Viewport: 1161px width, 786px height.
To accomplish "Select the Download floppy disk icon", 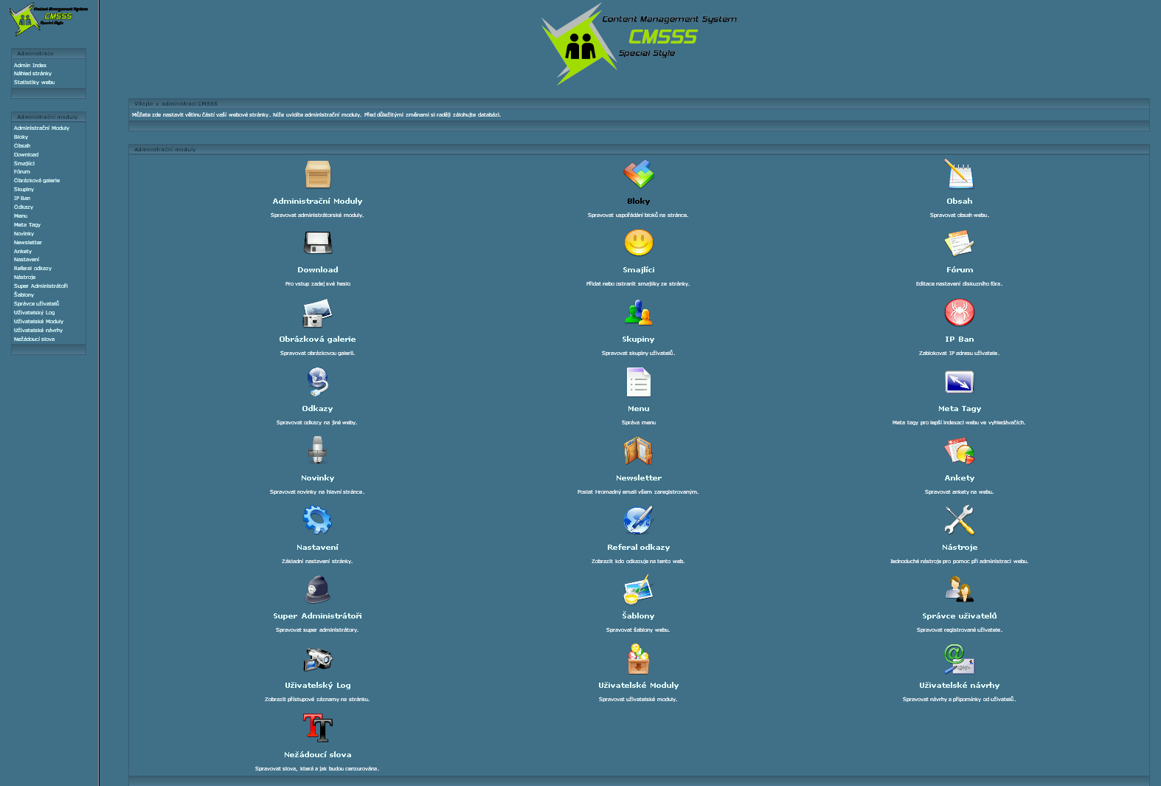I will tap(318, 243).
